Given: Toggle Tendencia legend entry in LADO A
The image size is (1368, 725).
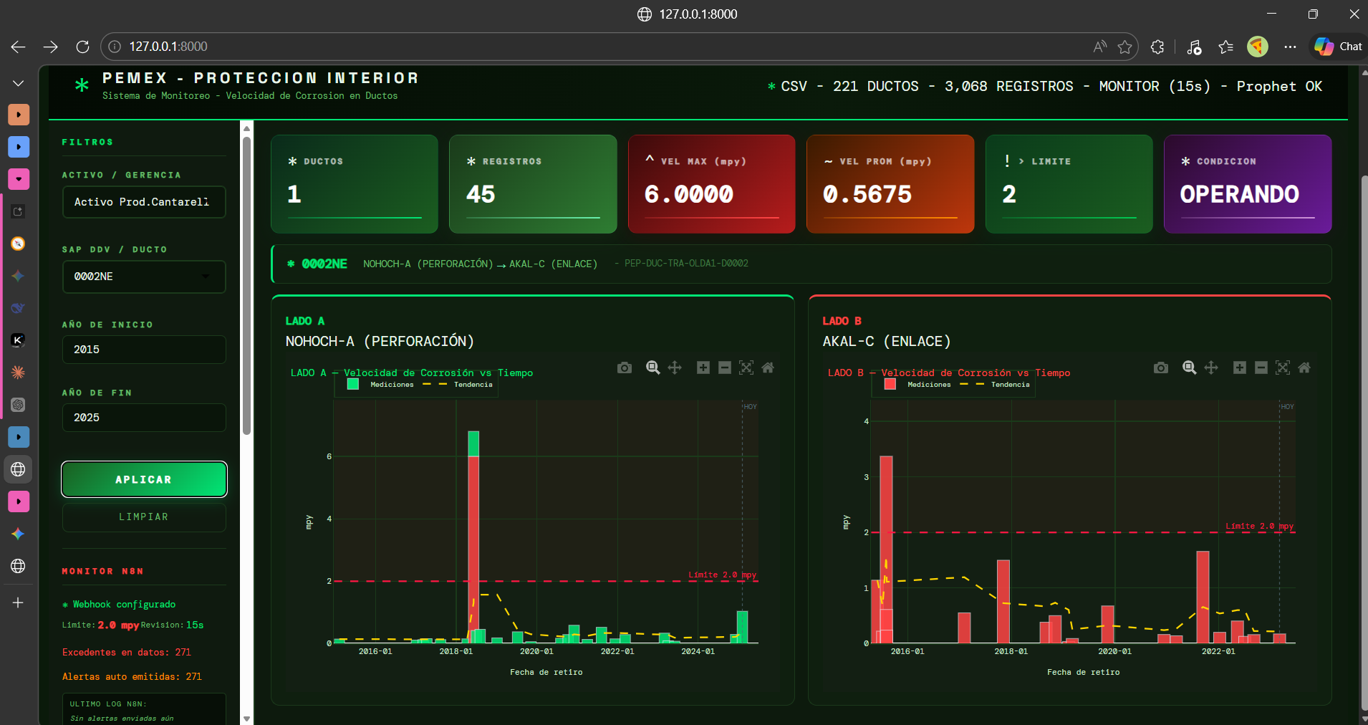Looking at the screenshot, I should click(458, 385).
